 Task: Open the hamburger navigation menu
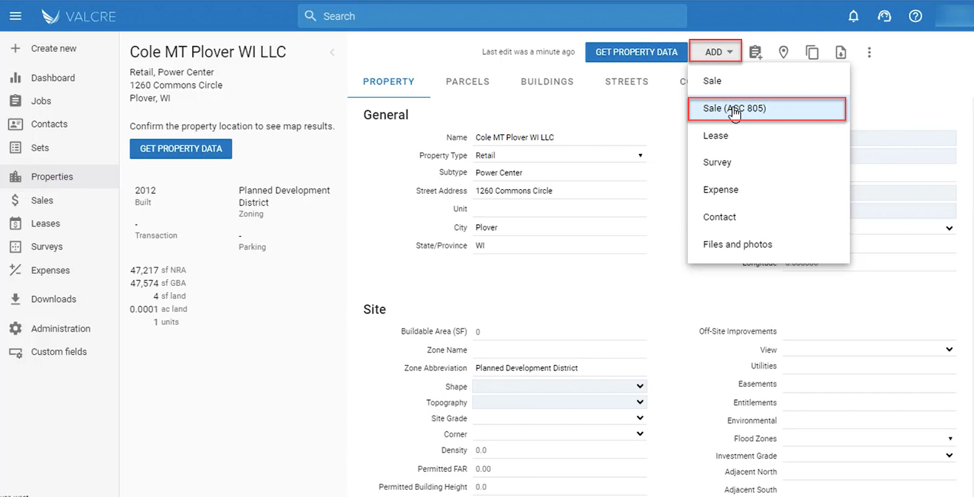click(x=16, y=16)
